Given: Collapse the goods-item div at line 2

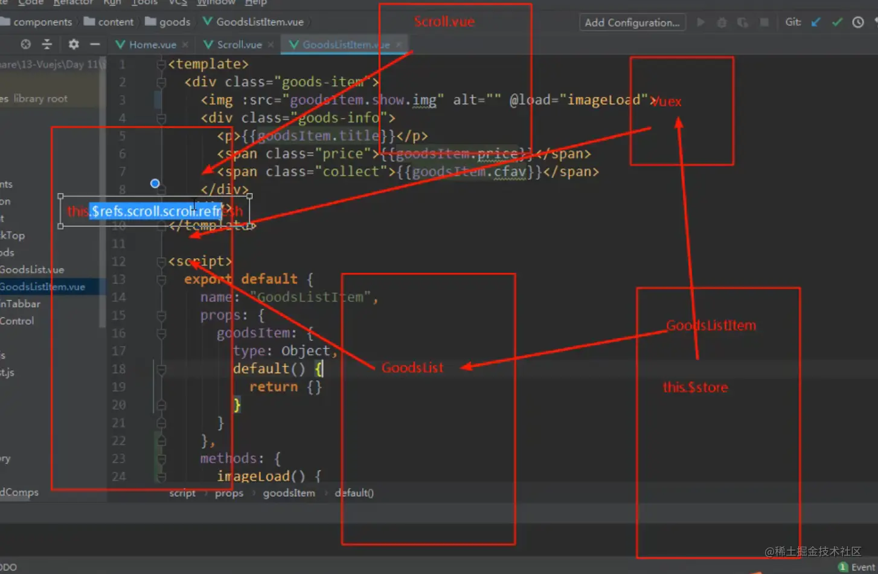Looking at the screenshot, I should (161, 82).
